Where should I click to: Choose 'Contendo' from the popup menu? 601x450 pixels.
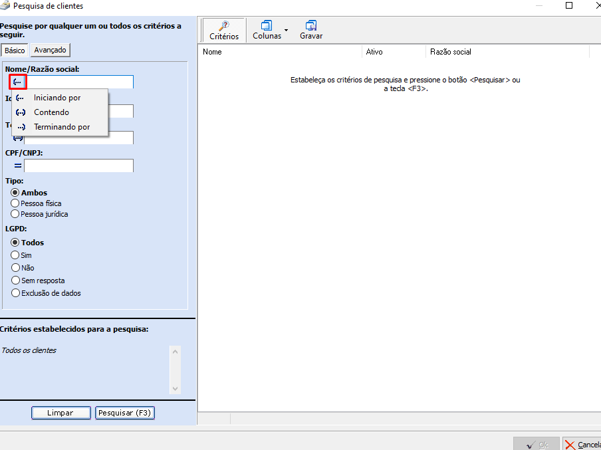(60, 112)
